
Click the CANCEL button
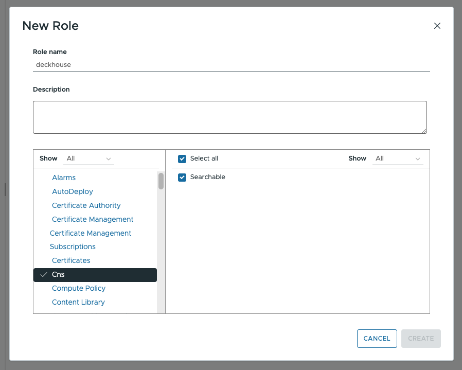coord(377,339)
